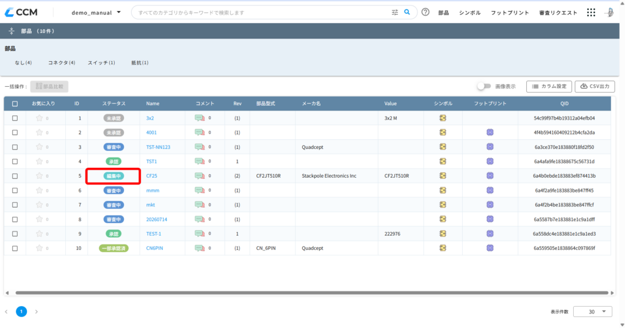Open the 20260714 part link
The height and width of the screenshot is (328, 625).
pos(156,219)
